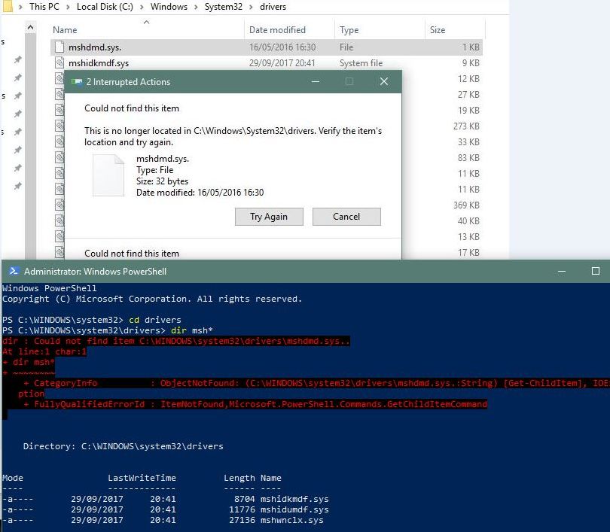Click system file icon of mshidkmdf.sys

coord(59,63)
